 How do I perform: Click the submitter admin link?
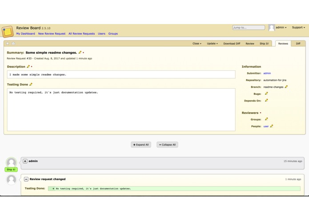pyautogui.click(x=267, y=73)
